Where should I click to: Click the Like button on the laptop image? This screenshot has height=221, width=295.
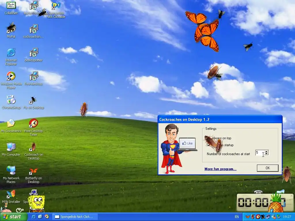click(187, 143)
